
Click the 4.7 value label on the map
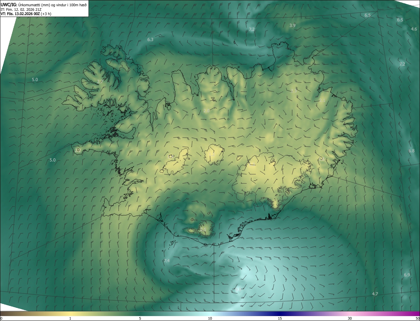pyautogui.click(x=375, y=294)
